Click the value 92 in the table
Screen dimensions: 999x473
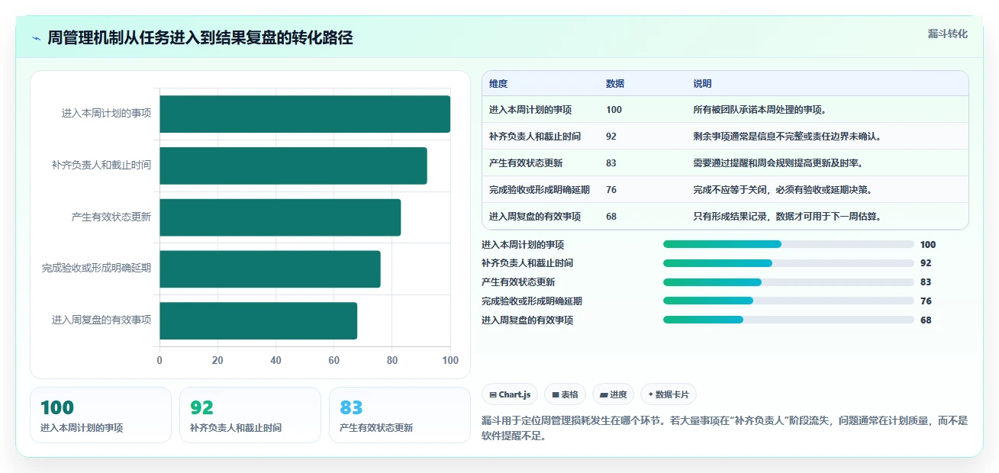pos(611,137)
